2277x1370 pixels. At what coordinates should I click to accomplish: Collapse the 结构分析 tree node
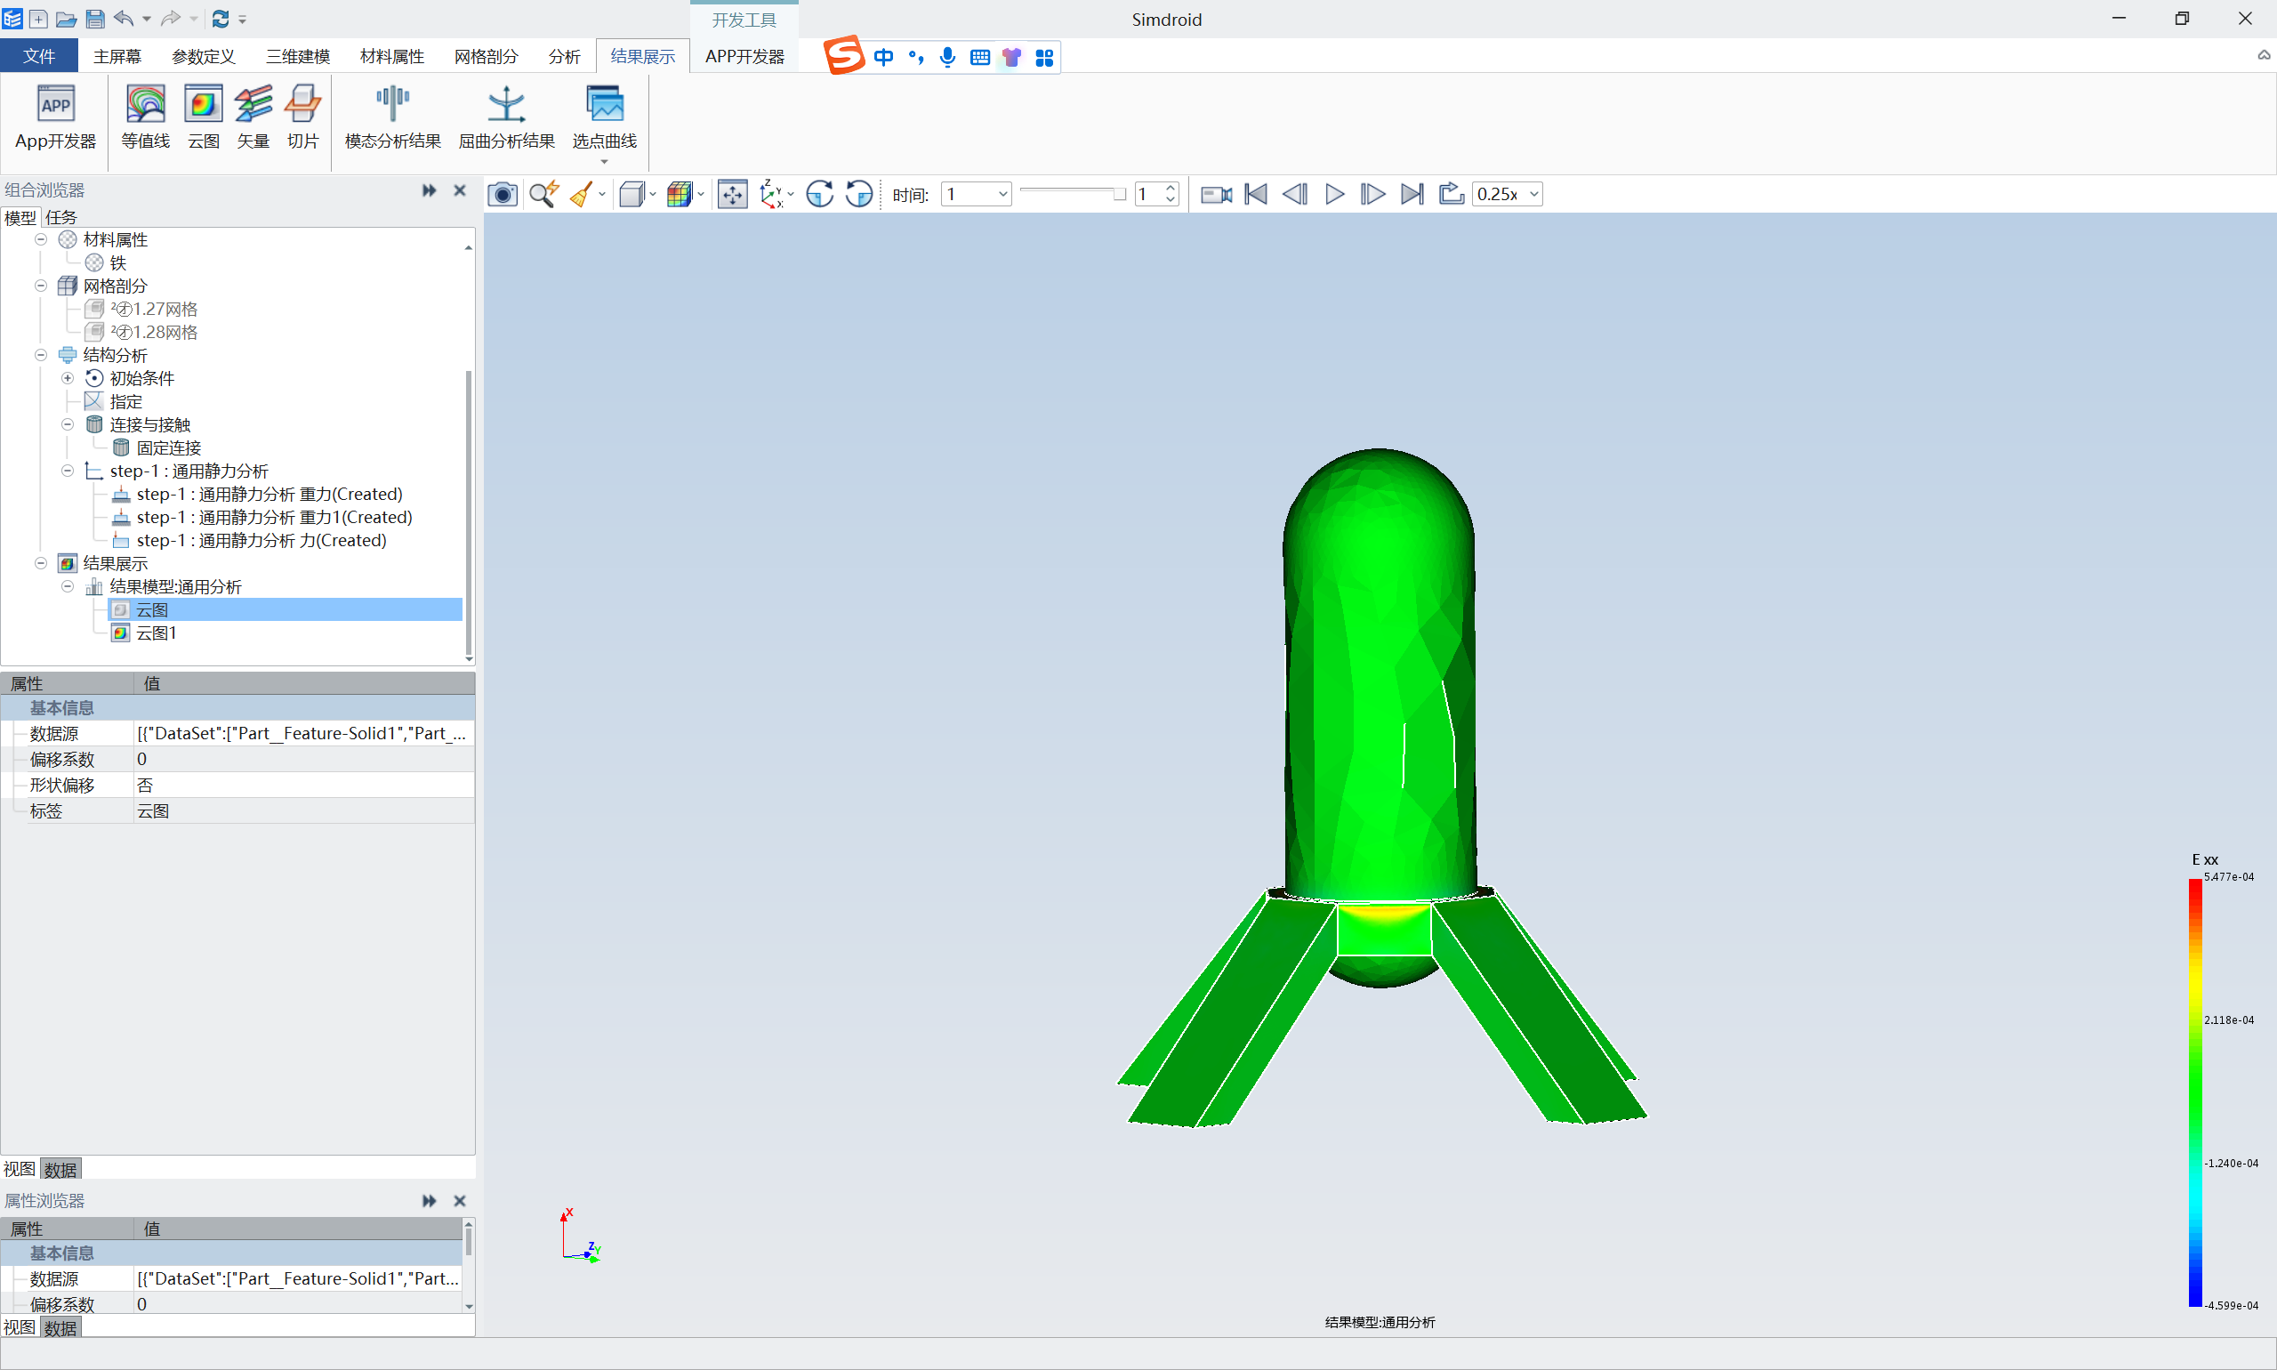(41, 354)
